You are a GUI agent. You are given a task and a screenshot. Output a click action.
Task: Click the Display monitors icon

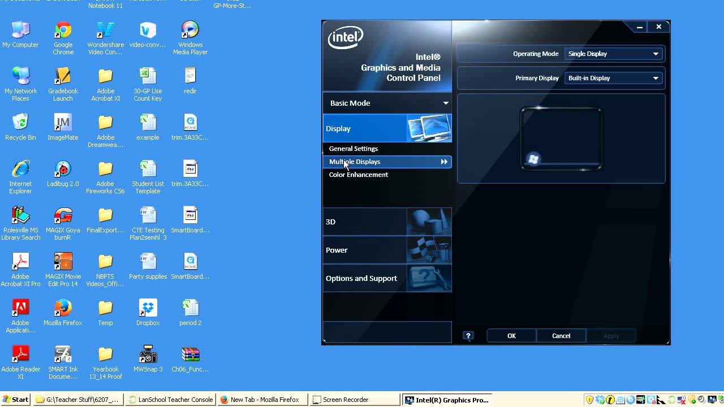pyautogui.click(x=429, y=128)
